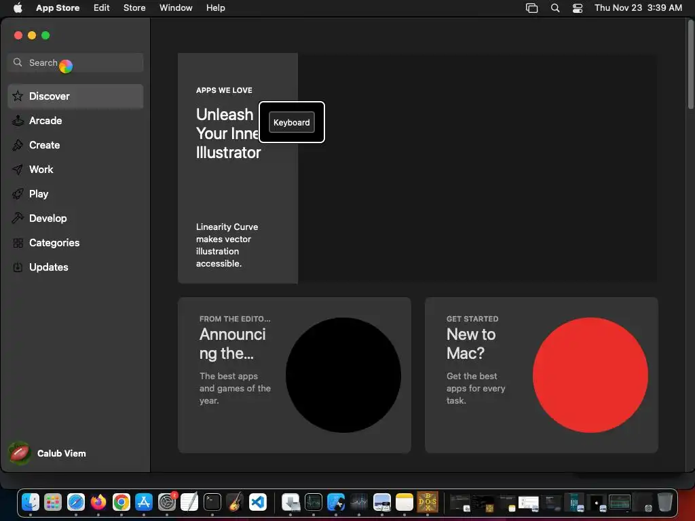
Task: Open Control Center in menu bar
Action: [x=578, y=8]
